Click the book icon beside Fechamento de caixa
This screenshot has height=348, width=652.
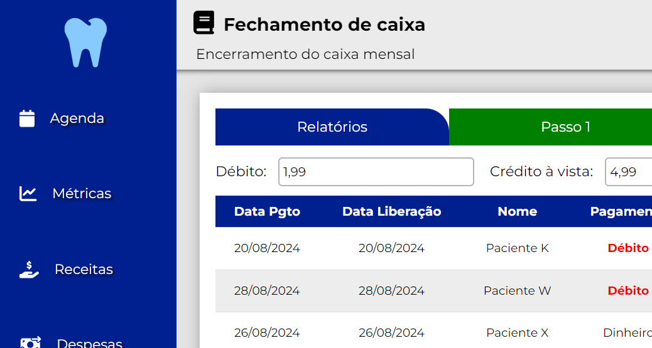coord(204,24)
